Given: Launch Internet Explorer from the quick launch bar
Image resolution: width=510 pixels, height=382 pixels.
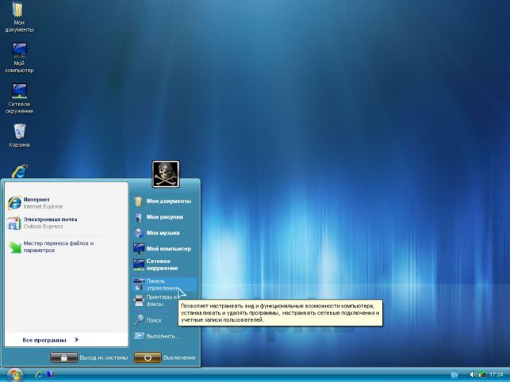Looking at the screenshot, I should point(39,375).
